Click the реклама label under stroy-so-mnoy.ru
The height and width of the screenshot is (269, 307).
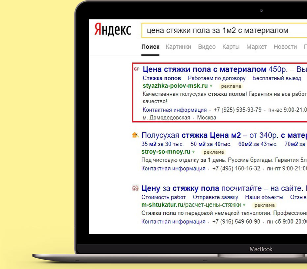[x=213, y=152]
